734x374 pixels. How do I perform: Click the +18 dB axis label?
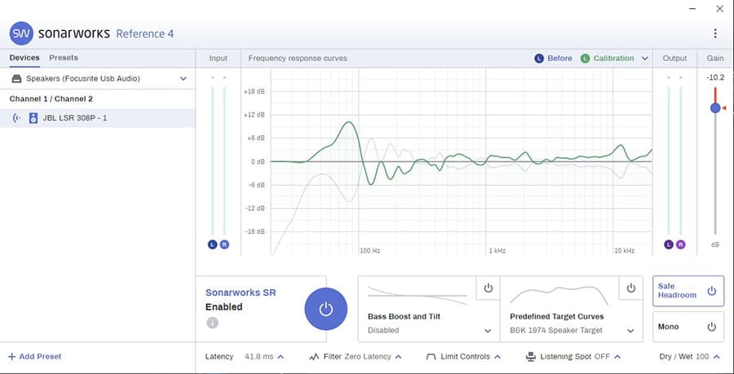[x=254, y=91]
